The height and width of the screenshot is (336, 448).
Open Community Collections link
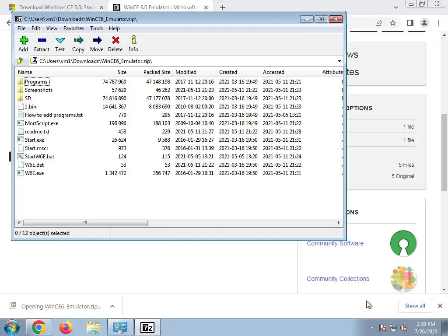(338, 279)
